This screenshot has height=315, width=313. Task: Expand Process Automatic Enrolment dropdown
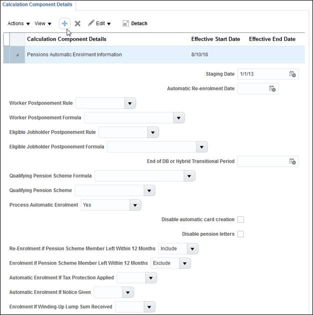(x=135, y=205)
